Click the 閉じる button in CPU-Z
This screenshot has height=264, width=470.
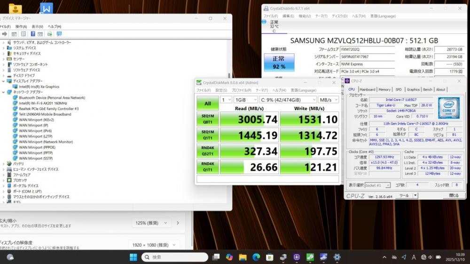(x=454, y=195)
